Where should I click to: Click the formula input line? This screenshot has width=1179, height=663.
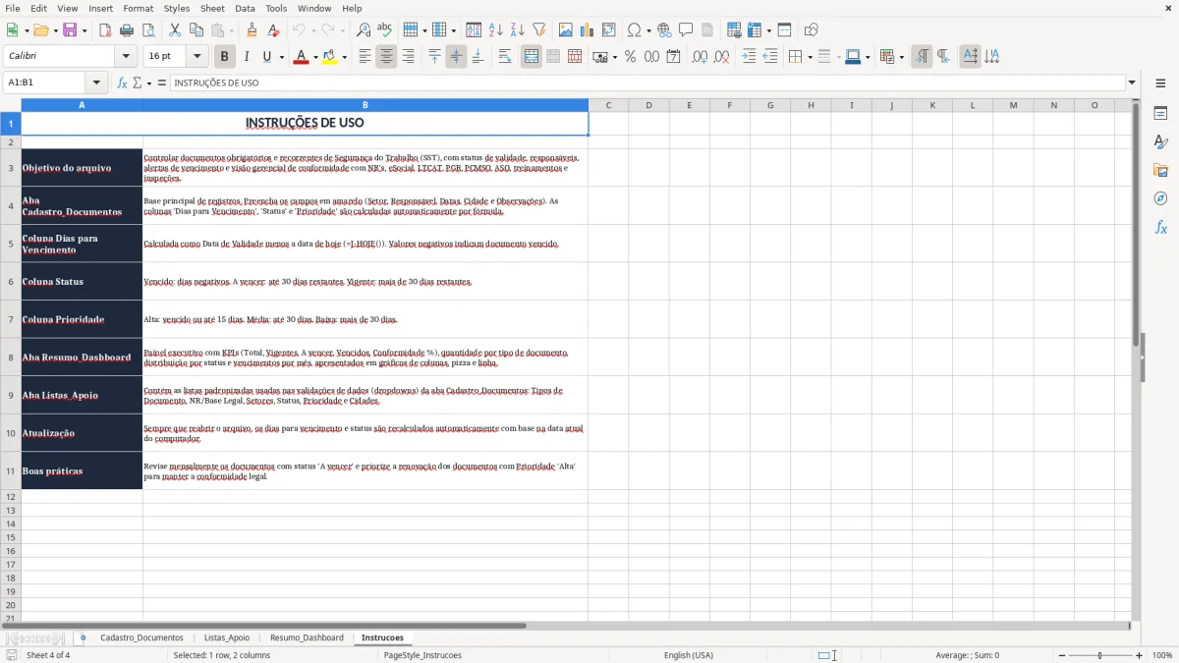point(646,83)
